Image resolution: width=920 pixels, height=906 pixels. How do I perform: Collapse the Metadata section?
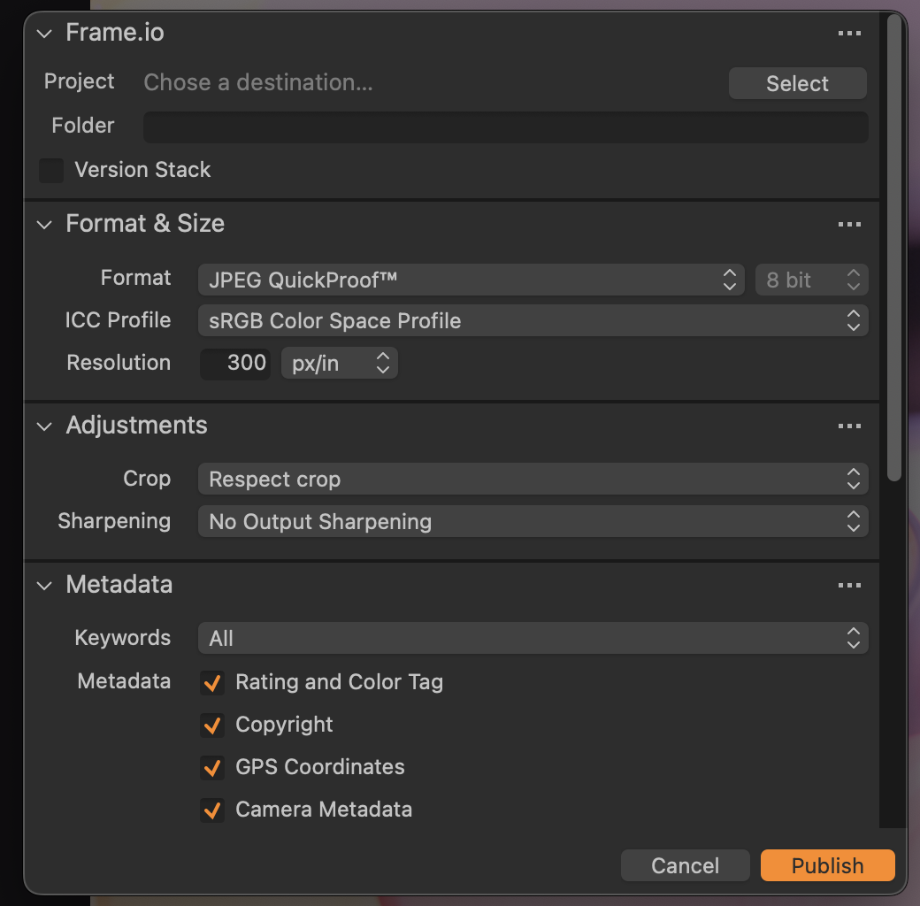tap(44, 585)
